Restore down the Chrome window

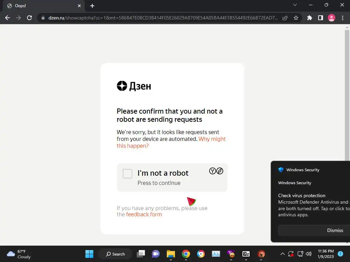coord(326,5)
